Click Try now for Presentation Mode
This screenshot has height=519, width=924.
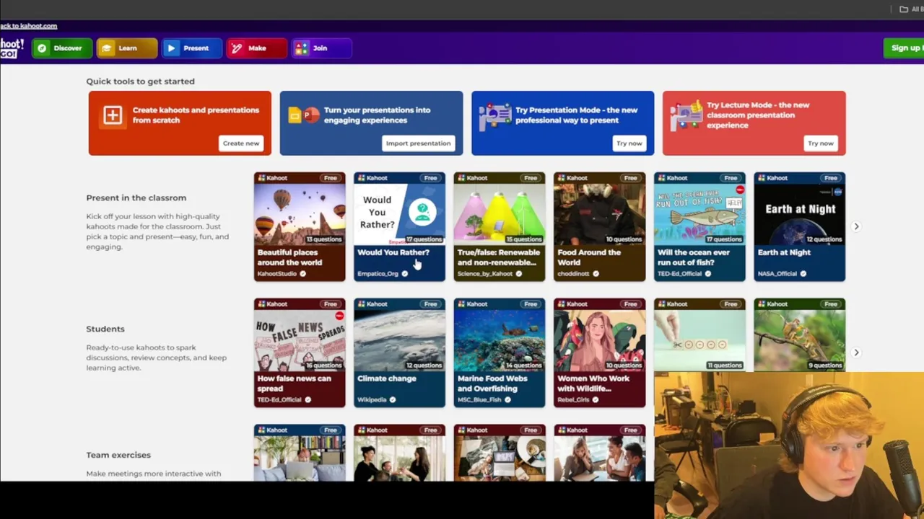pos(629,143)
